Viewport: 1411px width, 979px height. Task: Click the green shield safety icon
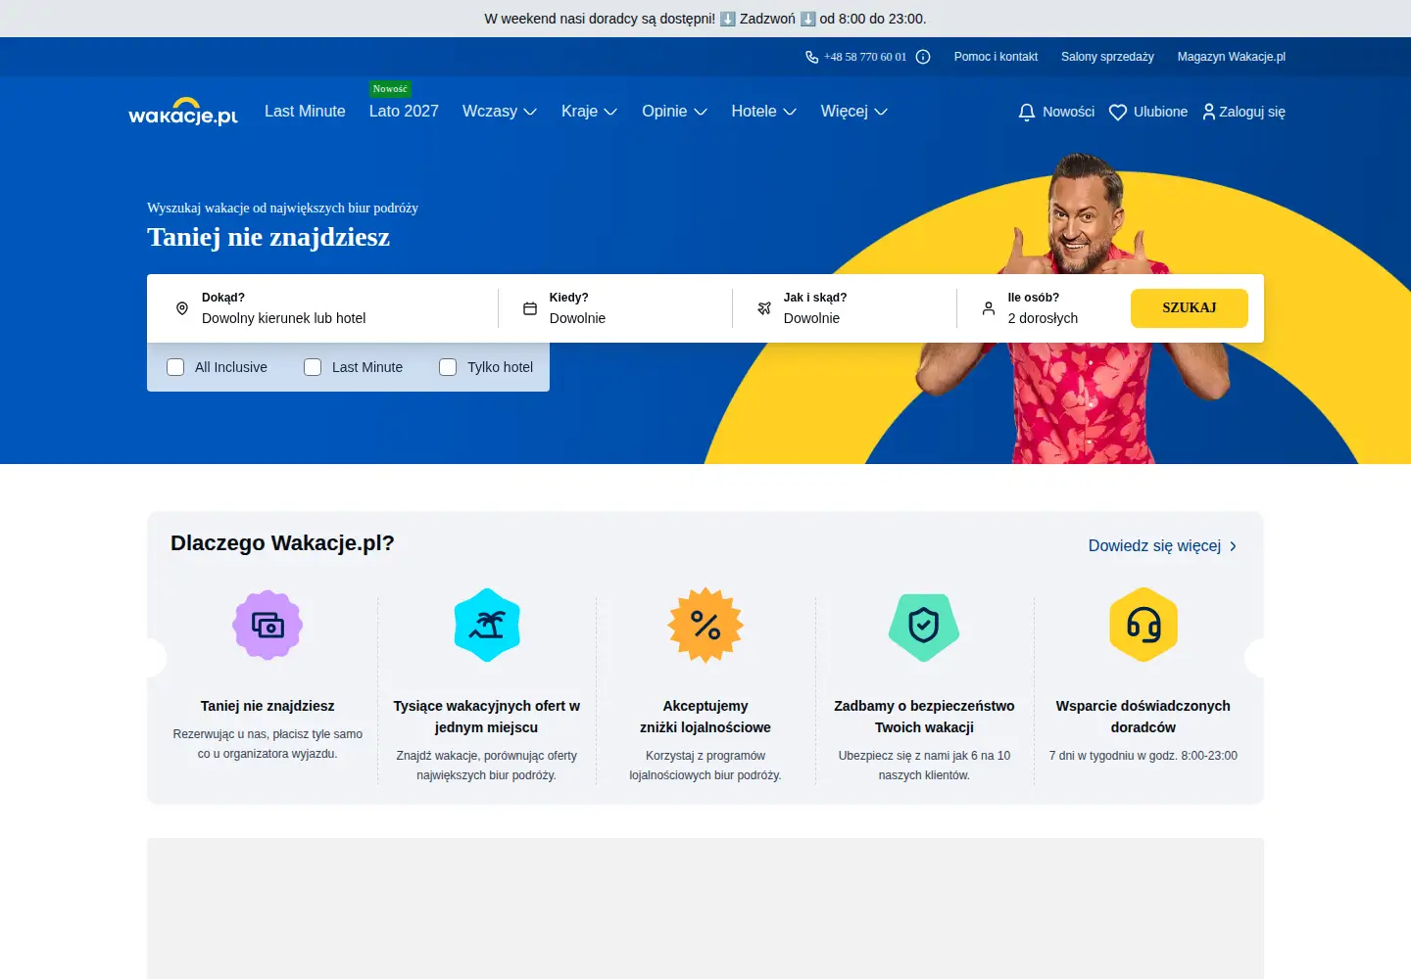tap(924, 627)
